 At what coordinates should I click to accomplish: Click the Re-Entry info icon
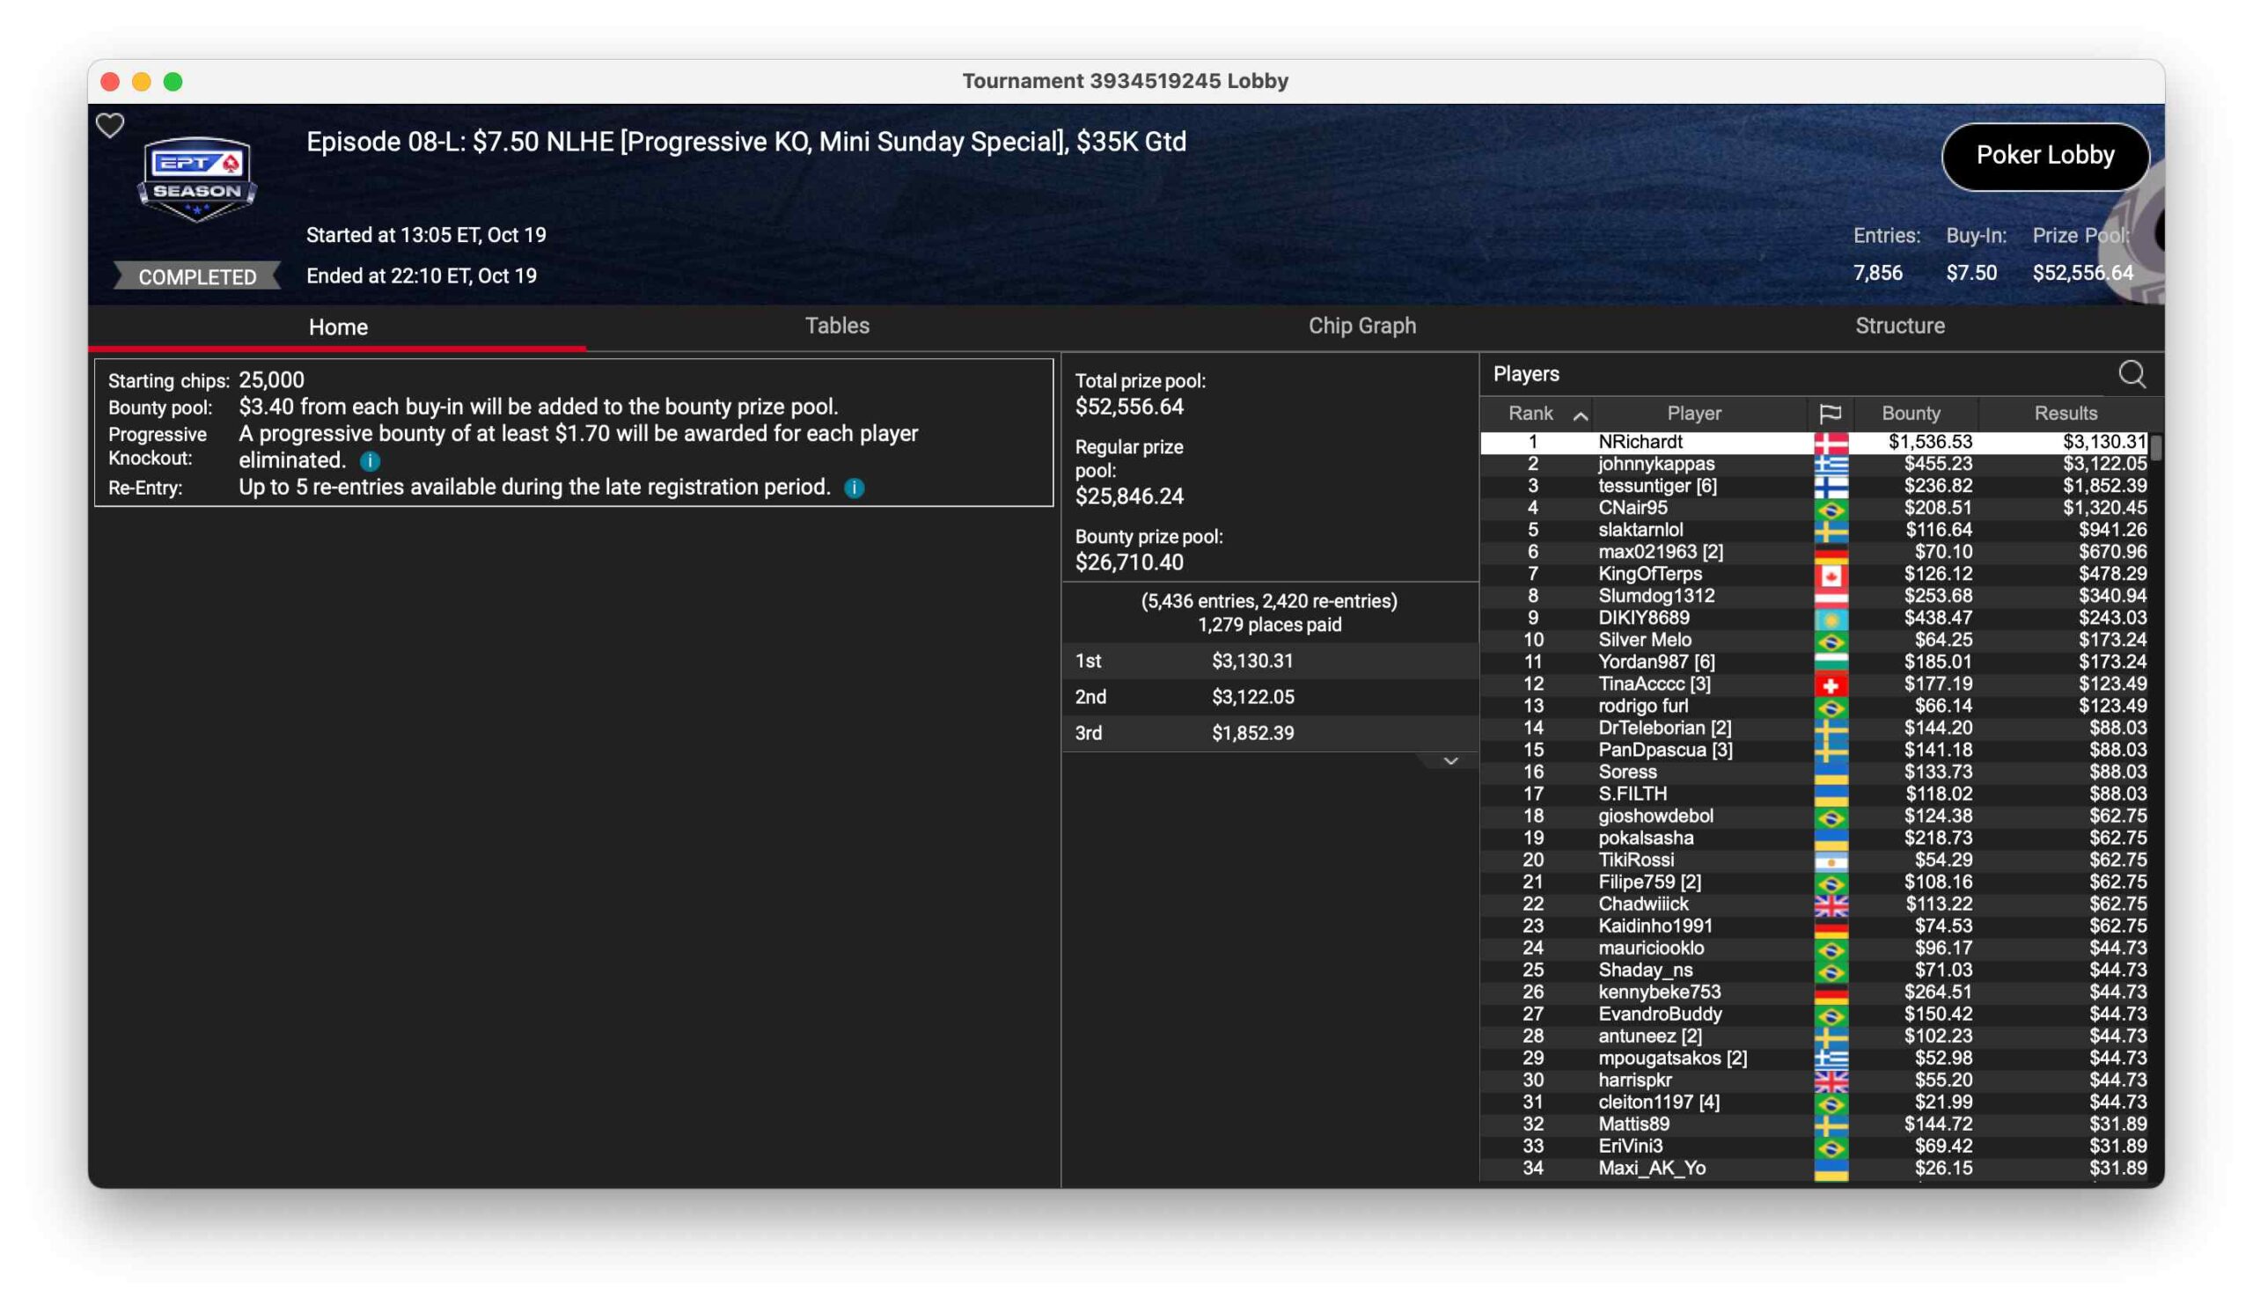tap(855, 488)
